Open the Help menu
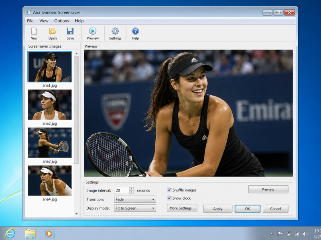 (79, 21)
